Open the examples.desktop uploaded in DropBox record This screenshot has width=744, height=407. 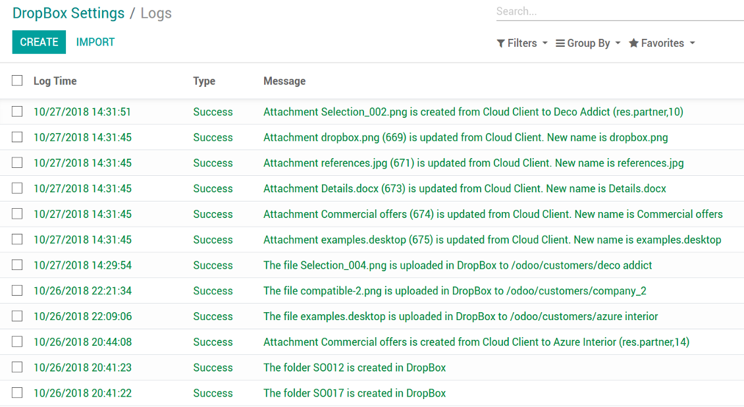click(460, 316)
